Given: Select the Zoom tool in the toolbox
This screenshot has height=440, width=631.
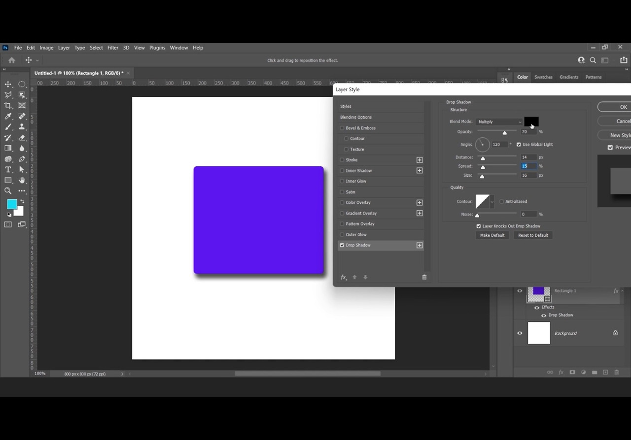Looking at the screenshot, I should point(8,191).
